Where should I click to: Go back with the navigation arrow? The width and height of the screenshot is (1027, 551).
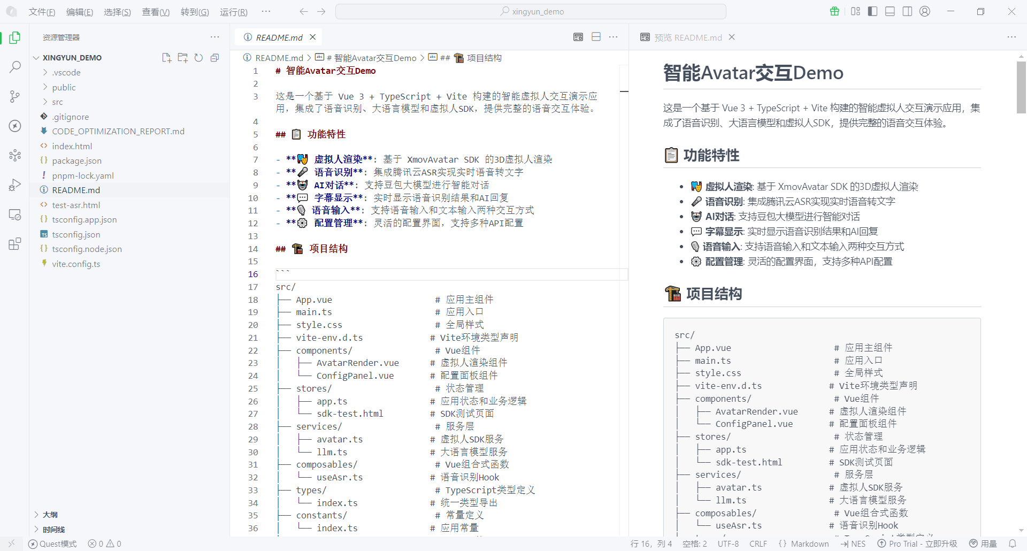[x=304, y=11]
